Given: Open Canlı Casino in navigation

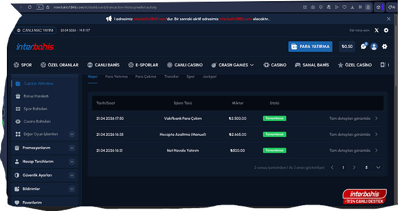Looking at the screenshot, I should click(x=185, y=65).
